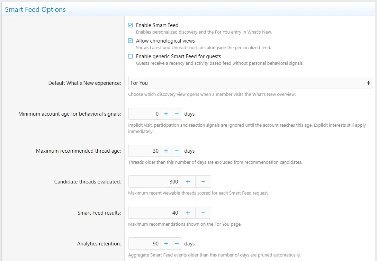Image resolution: width=377 pixels, height=261 pixels.
Task: Decrease candidate threads evaluated value
Action: click(203, 181)
